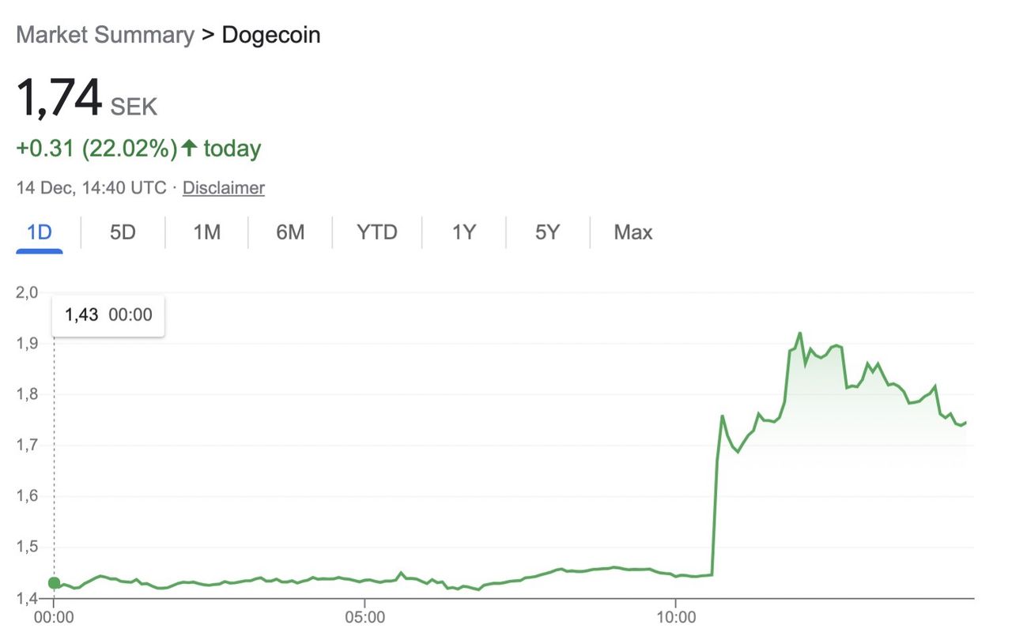This screenshot has width=1012, height=636.
Task: Open the 6M chart range
Action: pos(290,232)
